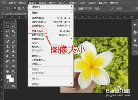This screenshot has height=100, width=138.
Task: Open the 窗口(W) menu
Action: (103, 3)
